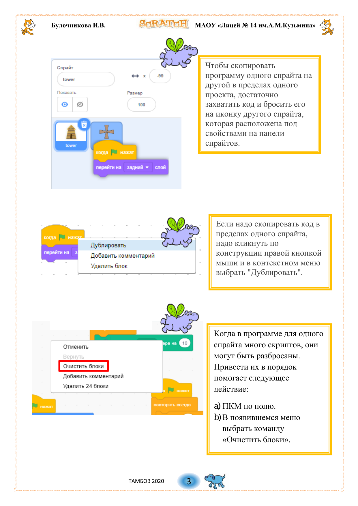Click the Scratch cat left of 'Булочникова И.В.'

(x=28, y=27)
